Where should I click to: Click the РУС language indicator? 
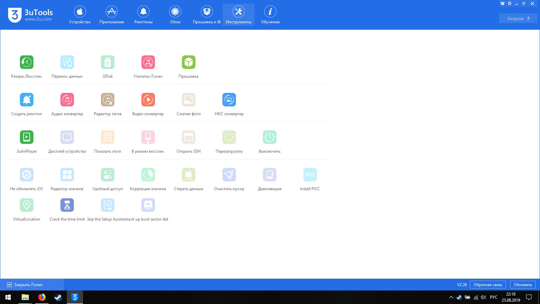pos(494,297)
